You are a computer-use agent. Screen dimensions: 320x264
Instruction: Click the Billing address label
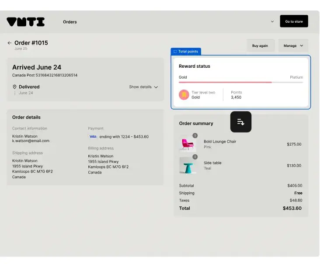(x=101, y=148)
